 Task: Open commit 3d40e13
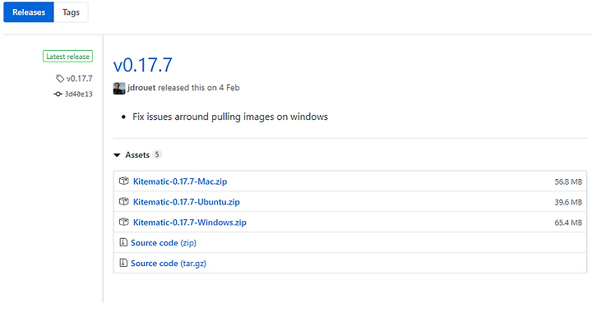(79, 94)
